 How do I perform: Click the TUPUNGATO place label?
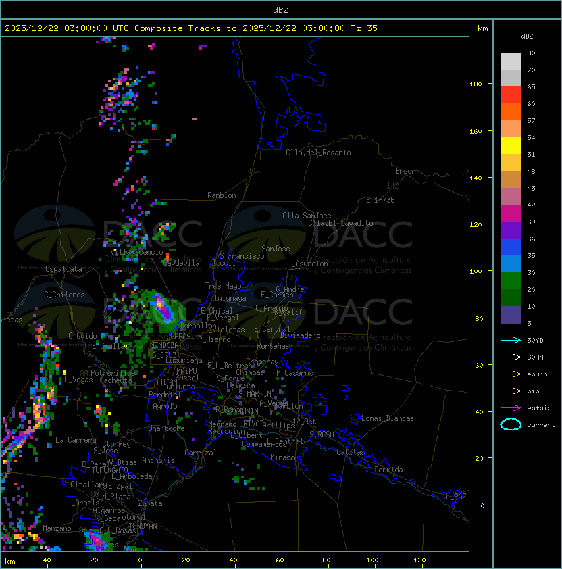tap(109, 470)
